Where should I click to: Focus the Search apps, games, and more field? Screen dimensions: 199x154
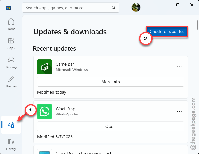coord(71,8)
